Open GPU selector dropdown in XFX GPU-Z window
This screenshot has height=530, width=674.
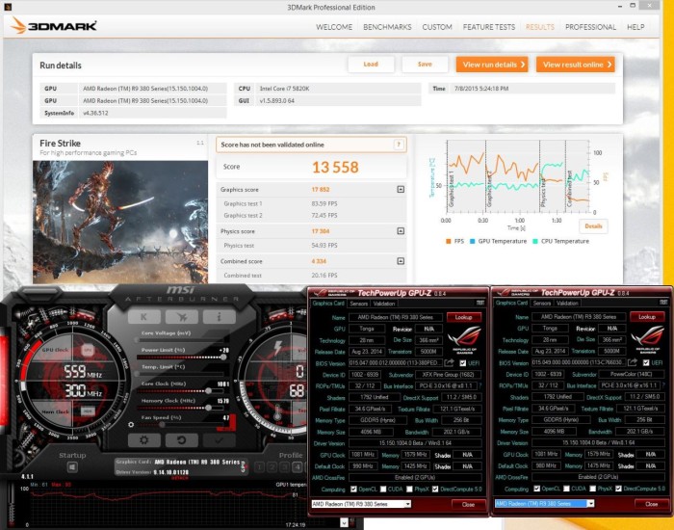click(407, 504)
